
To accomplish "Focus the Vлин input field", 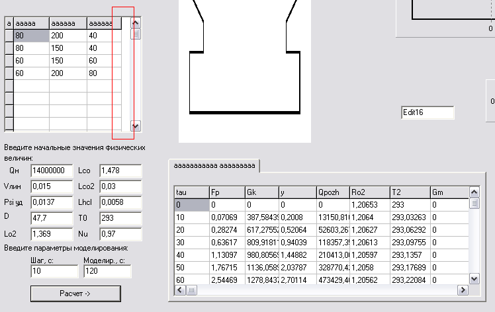I will tap(52, 186).
